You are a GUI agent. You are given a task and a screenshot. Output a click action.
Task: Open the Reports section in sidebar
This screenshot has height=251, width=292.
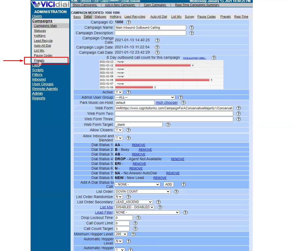[38, 98]
